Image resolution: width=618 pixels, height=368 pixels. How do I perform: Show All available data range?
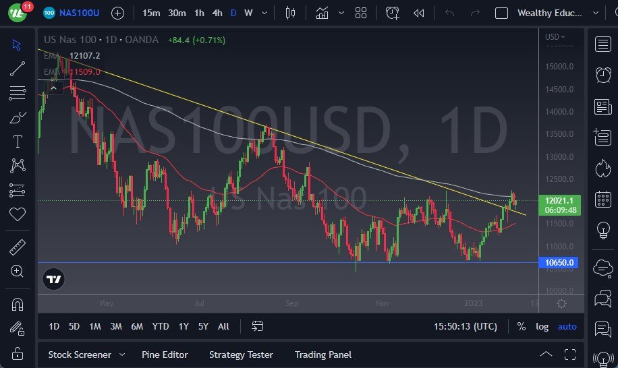click(x=223, y=326)
